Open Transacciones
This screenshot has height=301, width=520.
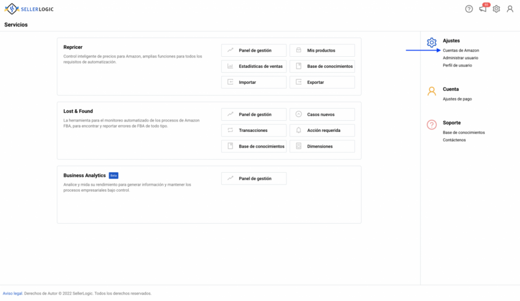click(x=254, y=130)
